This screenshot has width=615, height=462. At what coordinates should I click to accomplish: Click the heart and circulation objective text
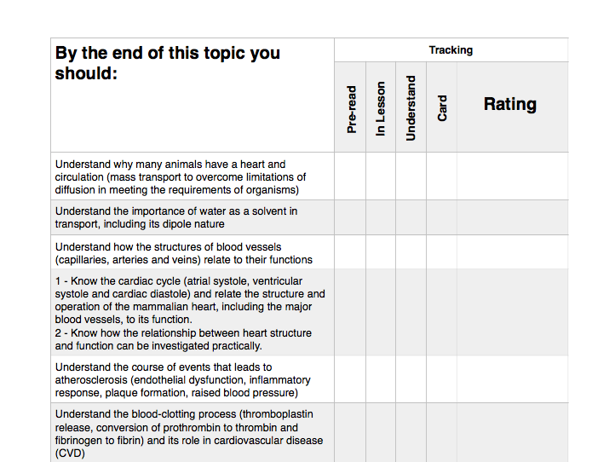(181, 177)
